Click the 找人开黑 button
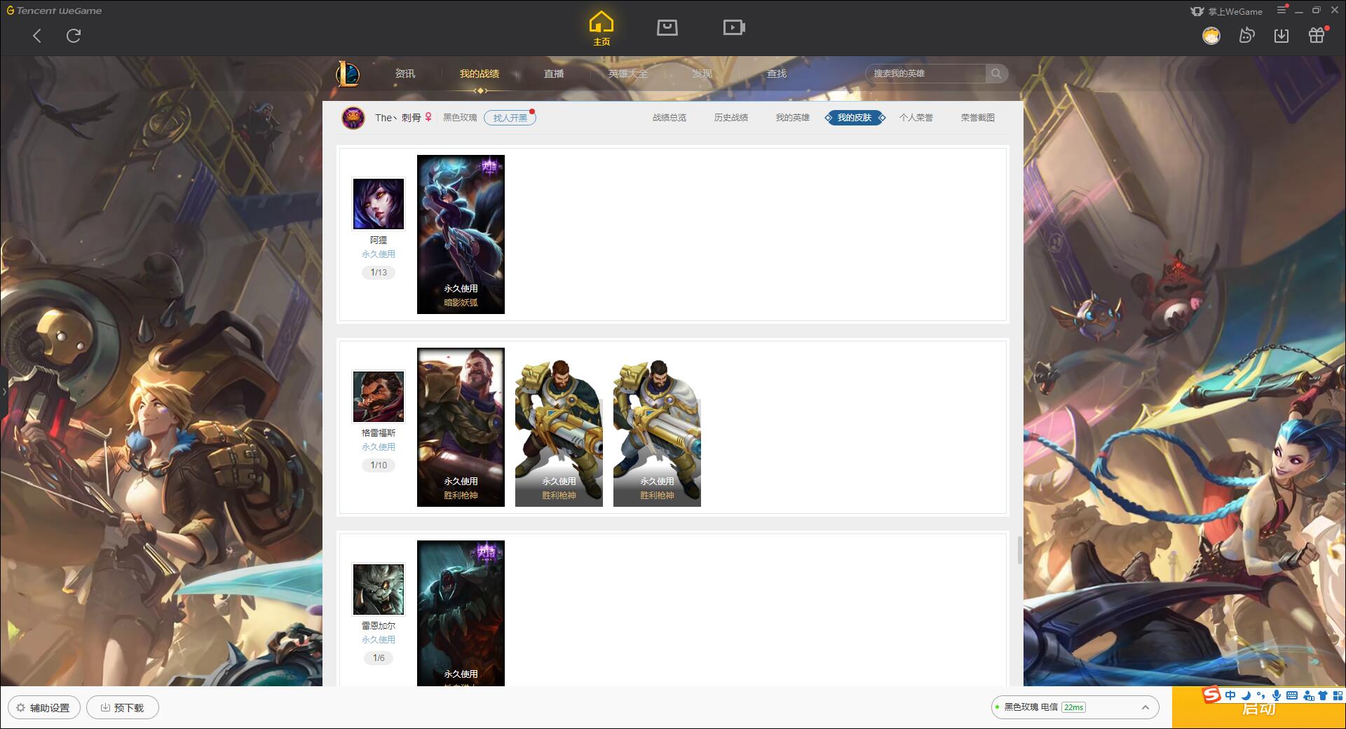Viewport: 1346px width, 729px height. 510,118
